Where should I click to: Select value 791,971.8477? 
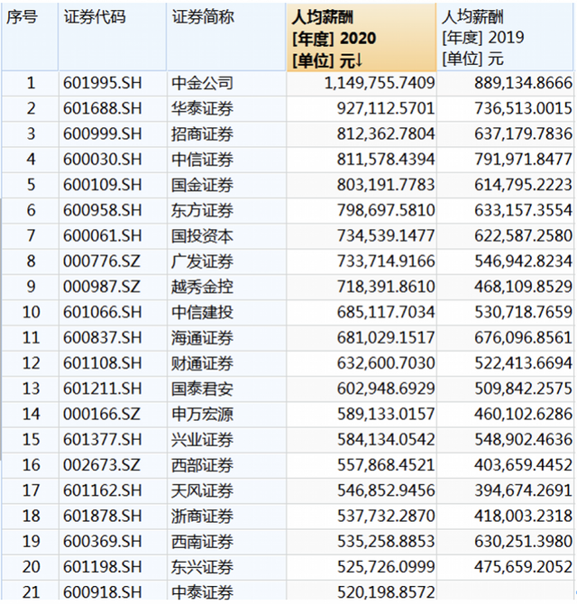506,160
